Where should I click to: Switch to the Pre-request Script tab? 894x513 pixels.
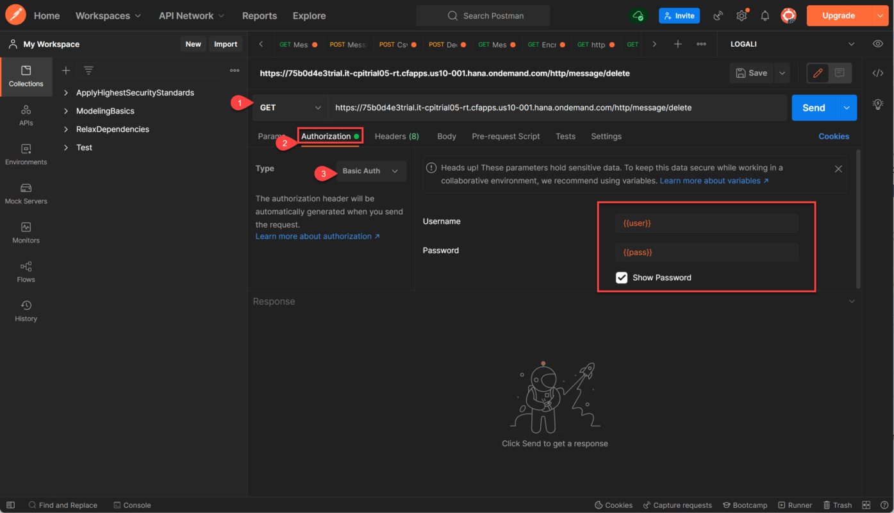(506, 136)
